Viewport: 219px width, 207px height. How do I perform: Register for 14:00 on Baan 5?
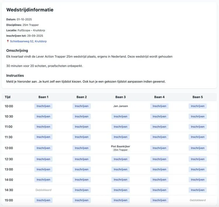(198, 180)
